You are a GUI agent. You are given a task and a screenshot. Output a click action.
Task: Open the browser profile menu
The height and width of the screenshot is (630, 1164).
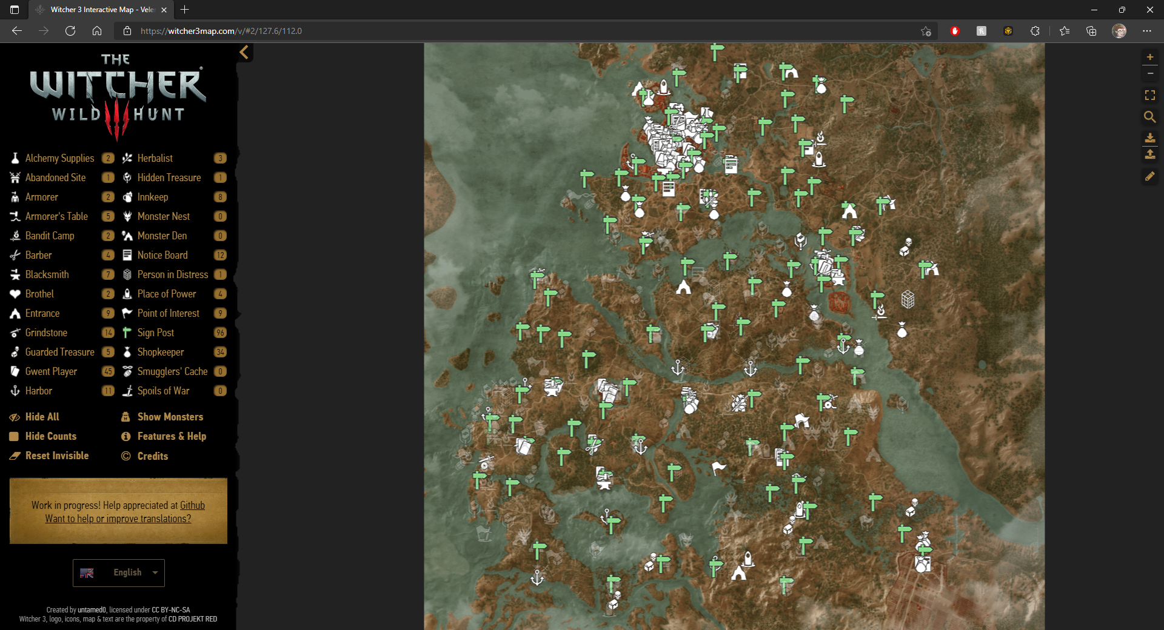(x=1120, y=31)
